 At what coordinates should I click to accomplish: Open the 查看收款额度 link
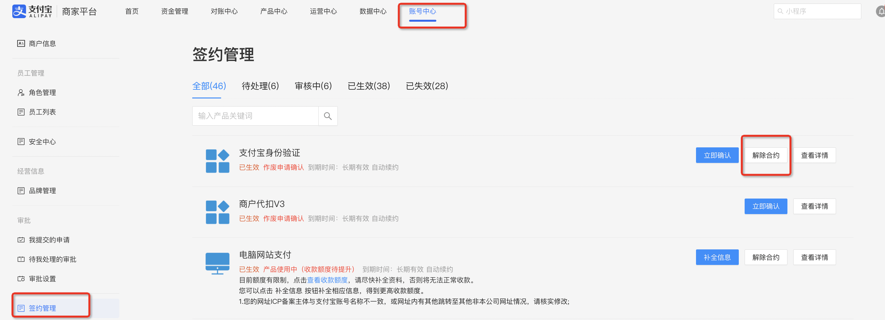tap(327, 280)
